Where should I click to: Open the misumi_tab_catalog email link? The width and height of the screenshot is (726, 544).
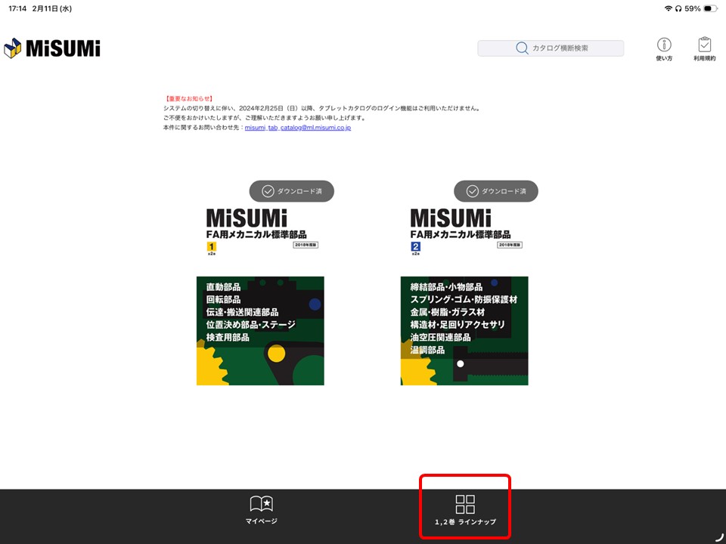click(x=297, y=128)
